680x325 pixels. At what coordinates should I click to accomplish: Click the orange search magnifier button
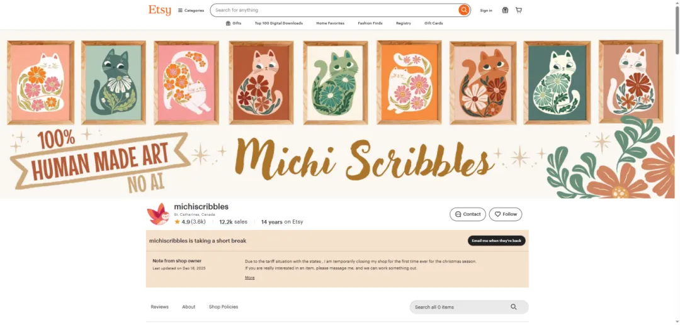pyautogui.click(x=463, y=10)
